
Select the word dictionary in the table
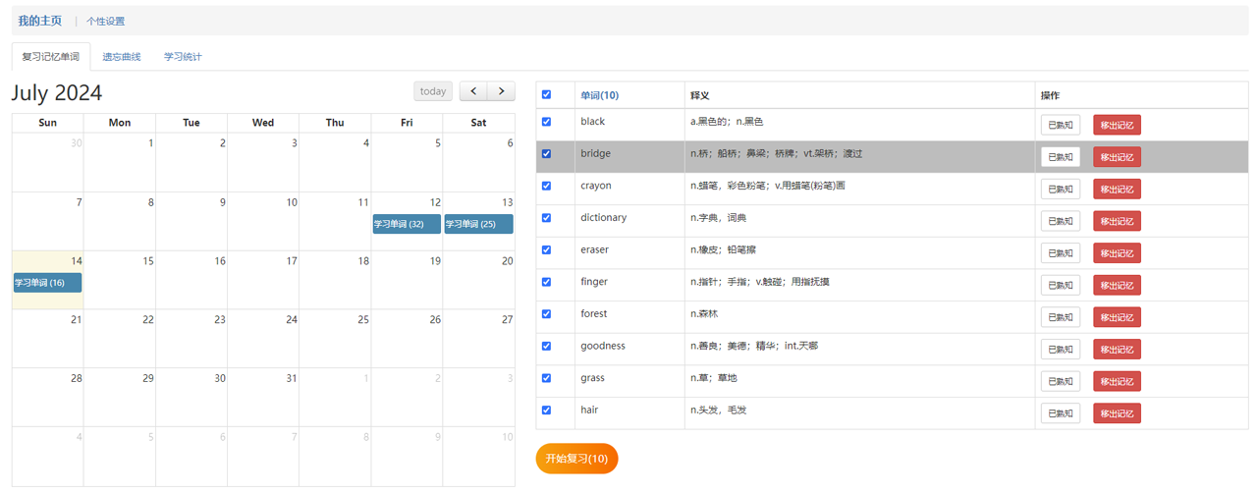point(603,217)
